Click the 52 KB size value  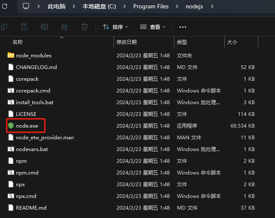pos(248,67)
